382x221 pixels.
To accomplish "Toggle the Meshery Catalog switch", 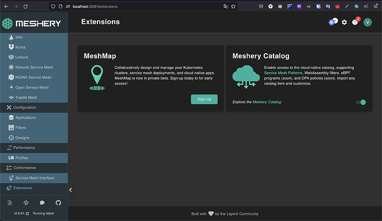I will (x=361, y=102).
